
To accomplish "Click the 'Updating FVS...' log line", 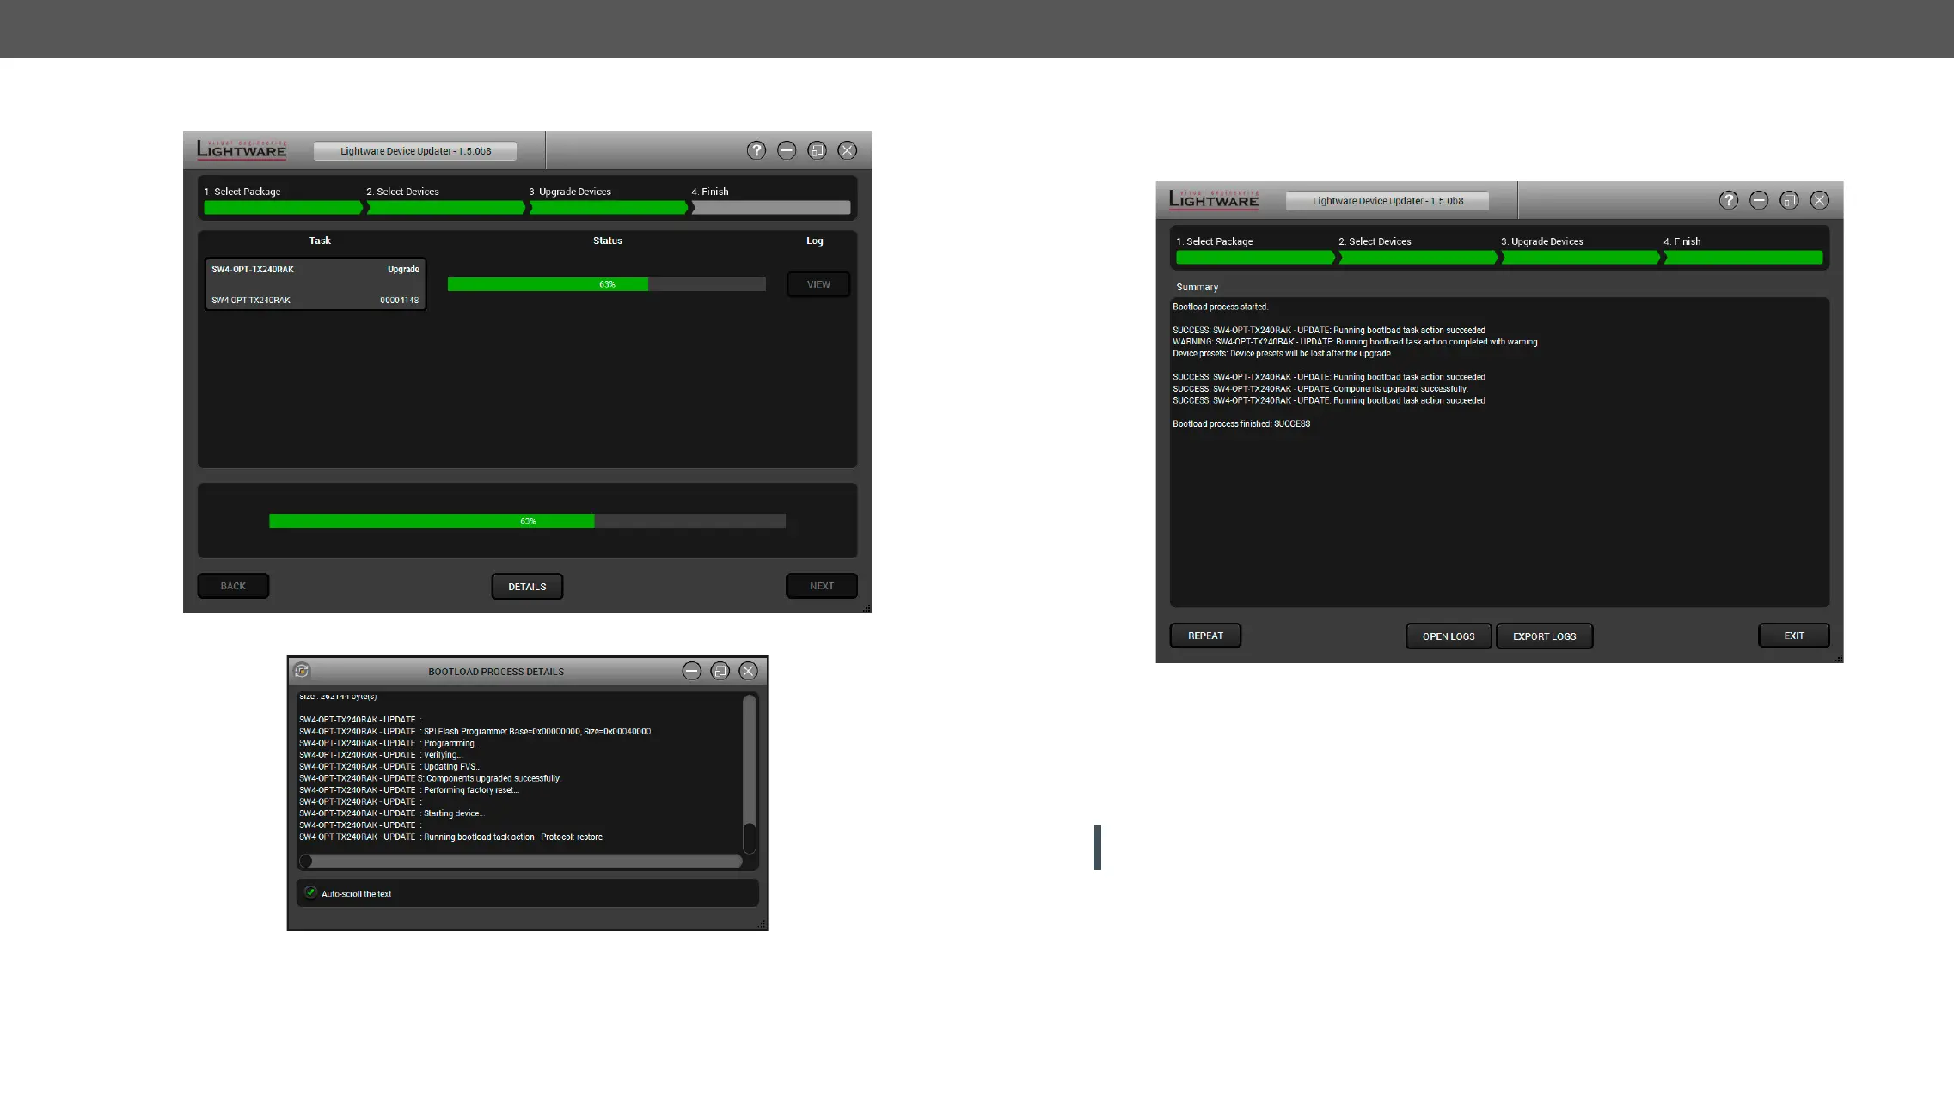I will pyautogui.click(x=390, y=766).
